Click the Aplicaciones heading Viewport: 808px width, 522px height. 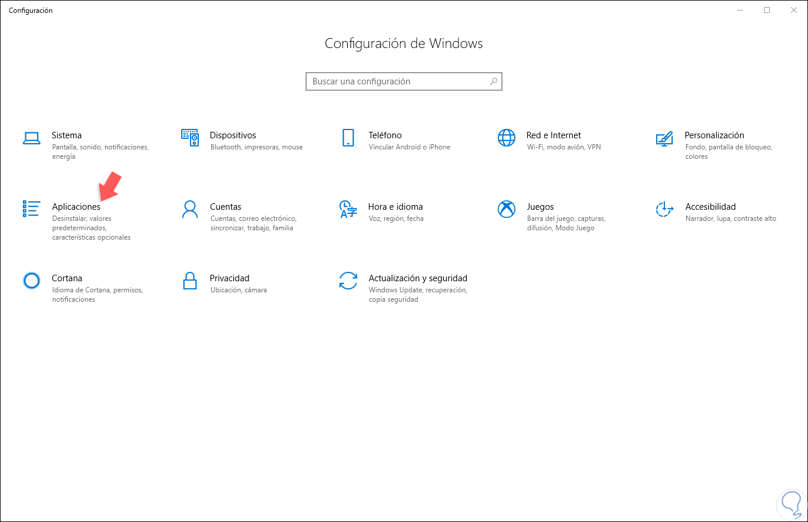[x=76, y=207]
